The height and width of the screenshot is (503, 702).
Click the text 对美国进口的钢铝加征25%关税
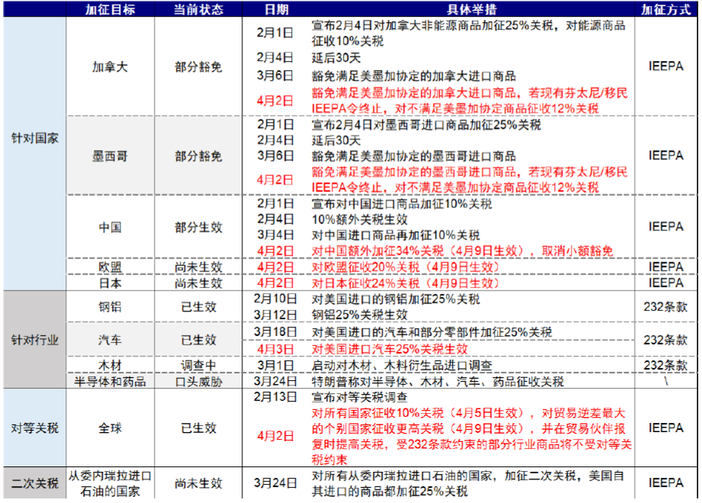396,299
